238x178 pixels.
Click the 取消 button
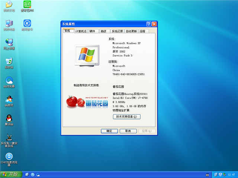tap(128, 131)
